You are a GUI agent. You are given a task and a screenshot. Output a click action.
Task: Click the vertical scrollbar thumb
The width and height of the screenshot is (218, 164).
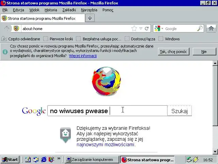pos(215,96)
